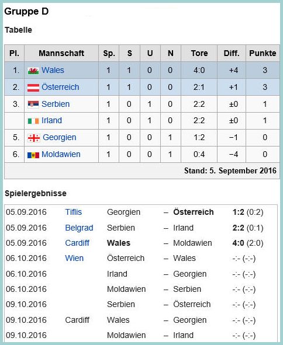This screenshot has width=283, height=345.
Task: Open the Wales team link
Action: 53,70
